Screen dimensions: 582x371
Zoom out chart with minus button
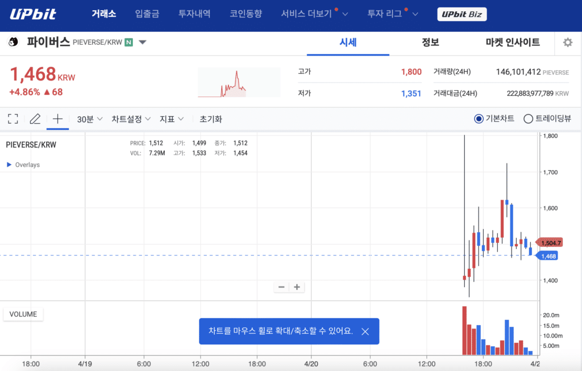(x=281, y=287)
